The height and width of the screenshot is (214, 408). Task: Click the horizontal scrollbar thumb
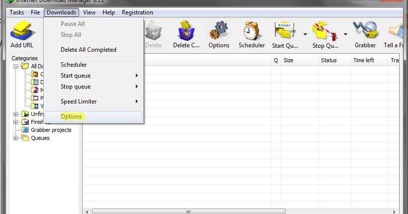point(189,212)
